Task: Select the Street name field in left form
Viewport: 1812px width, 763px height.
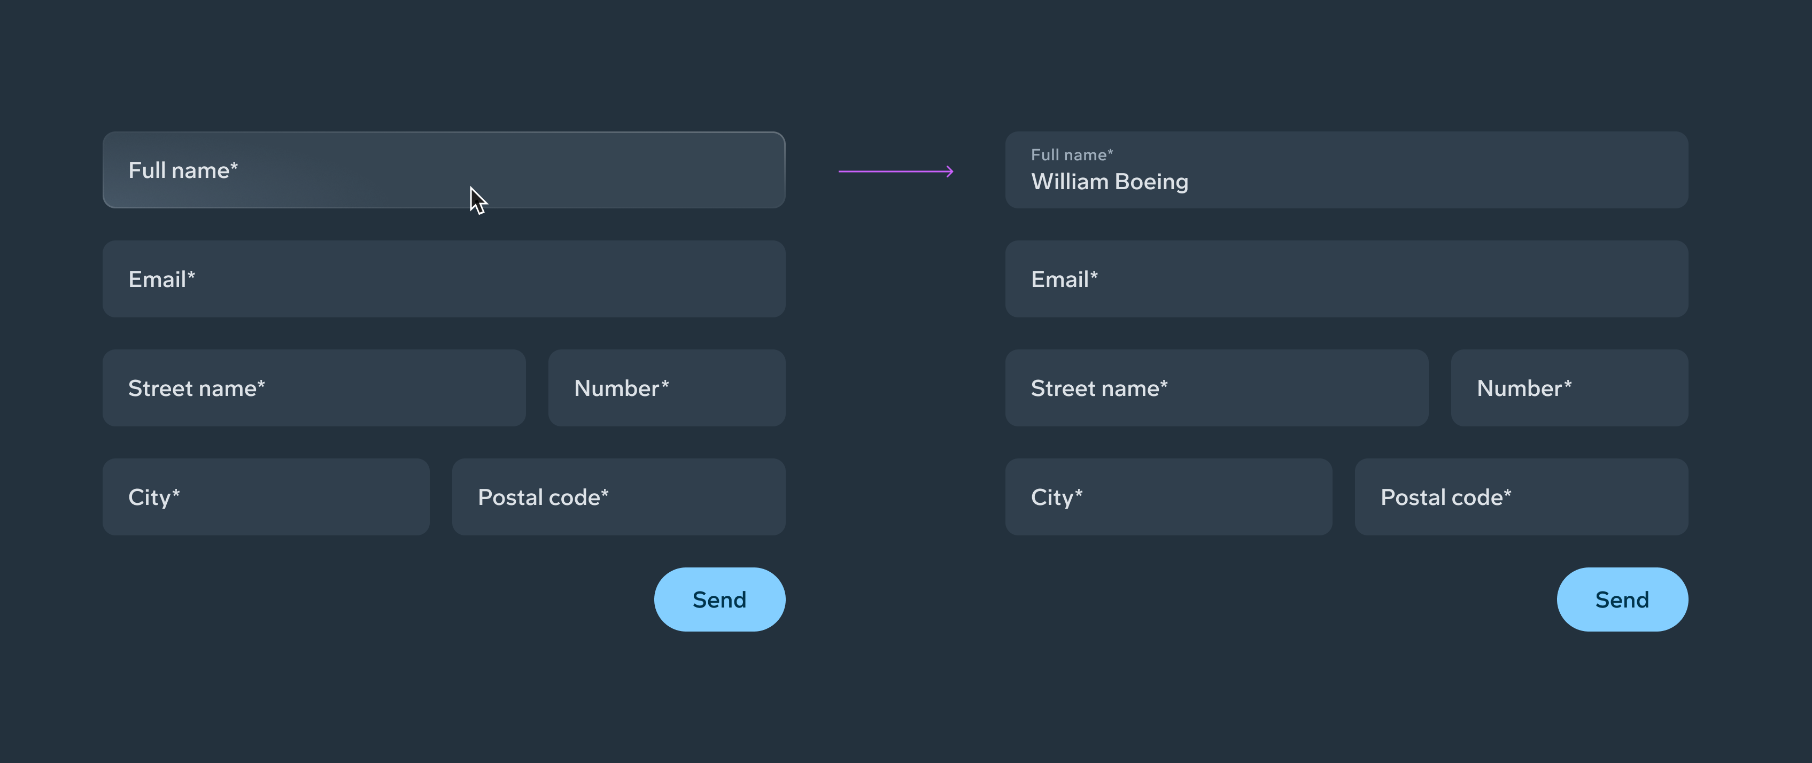Action: (x=314, y=387)
